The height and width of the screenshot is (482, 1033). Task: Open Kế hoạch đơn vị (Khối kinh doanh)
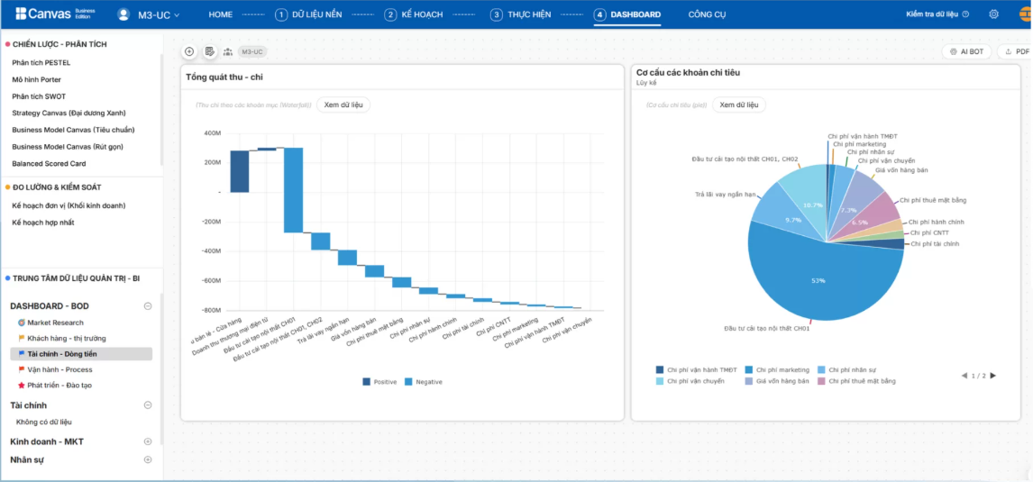pyautogui.click(x=69, y=205)
